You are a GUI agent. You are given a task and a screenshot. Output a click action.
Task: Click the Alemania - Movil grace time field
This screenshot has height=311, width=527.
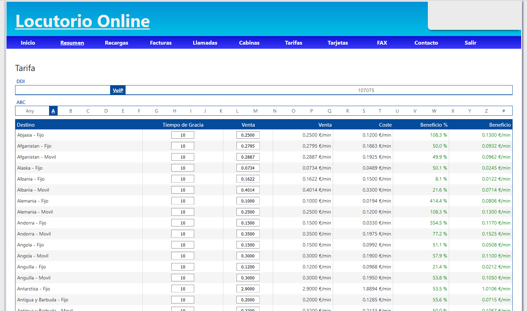point(183,212)
